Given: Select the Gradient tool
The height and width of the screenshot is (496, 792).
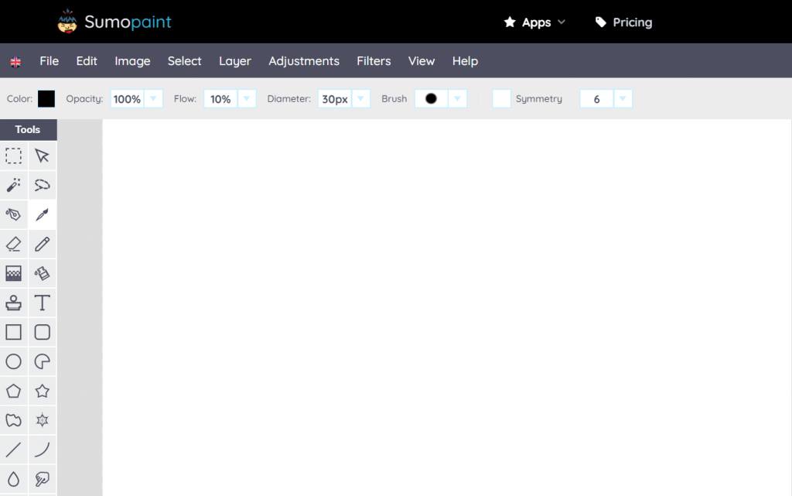Looking at the screenshot, I should [14, 273].
